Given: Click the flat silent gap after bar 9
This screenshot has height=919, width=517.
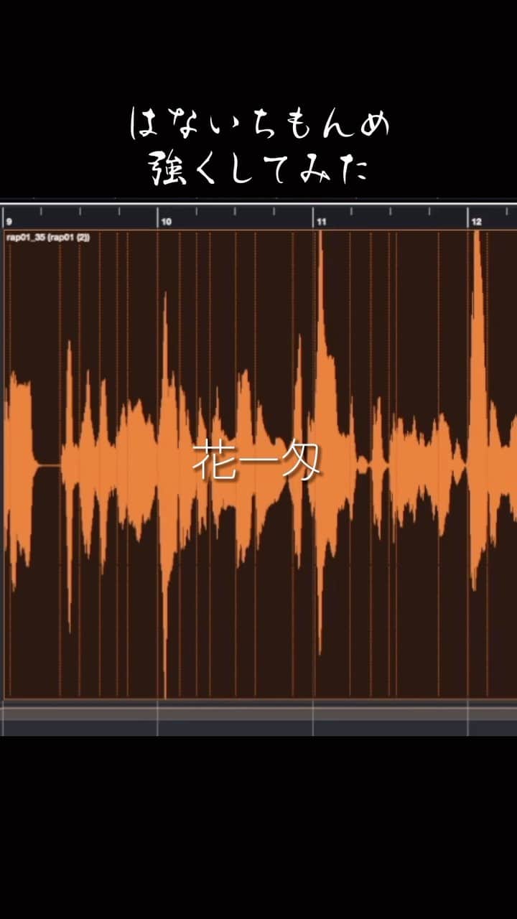Looking at the screenshot, I should (47, 465).
